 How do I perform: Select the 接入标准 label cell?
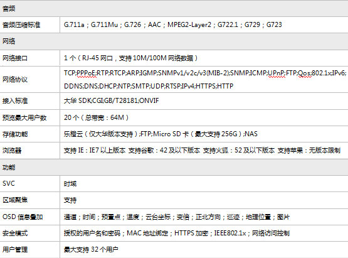[x=29, y=101]
